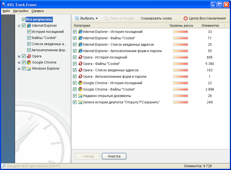Open the 'Файл' menu
This screenshot has width=231, height=170.
[x=6, y=11]
